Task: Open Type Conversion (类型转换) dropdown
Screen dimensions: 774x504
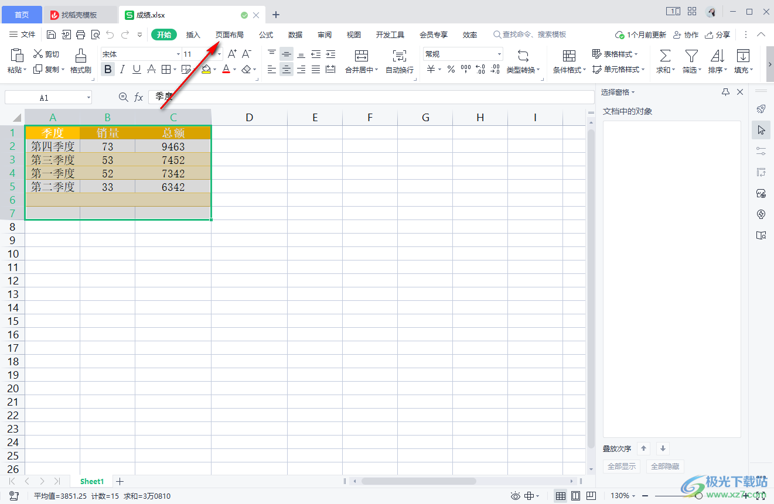Action: click(523, 70)
